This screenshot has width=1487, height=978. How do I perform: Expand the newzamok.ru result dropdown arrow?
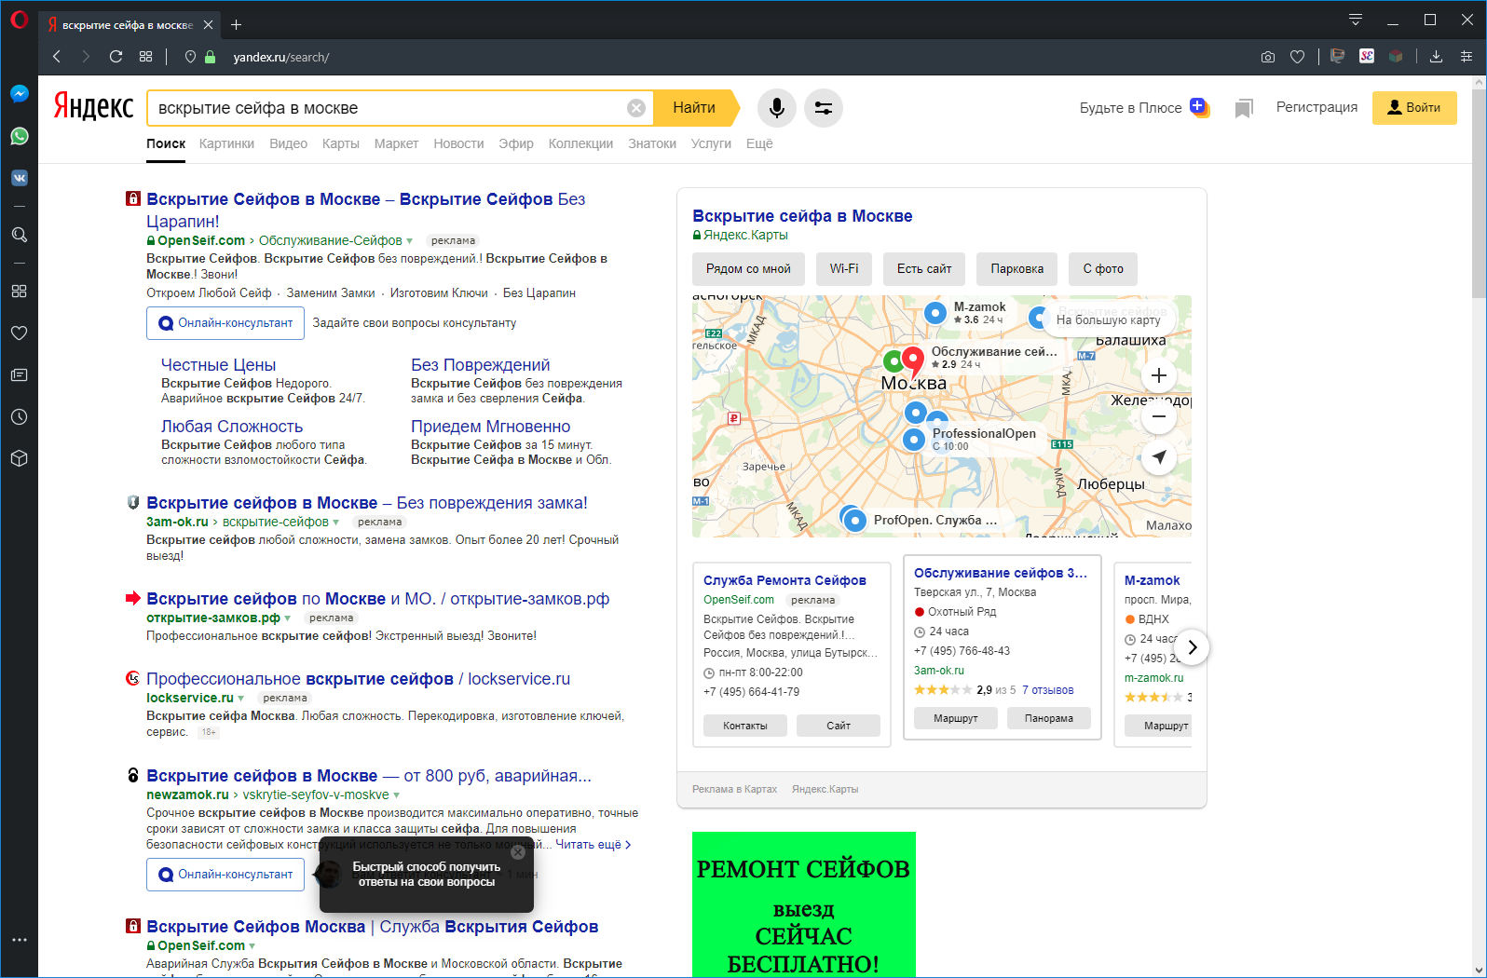coord(397,795)
